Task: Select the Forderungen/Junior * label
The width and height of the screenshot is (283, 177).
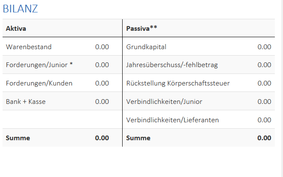Action: coord(39,65)
